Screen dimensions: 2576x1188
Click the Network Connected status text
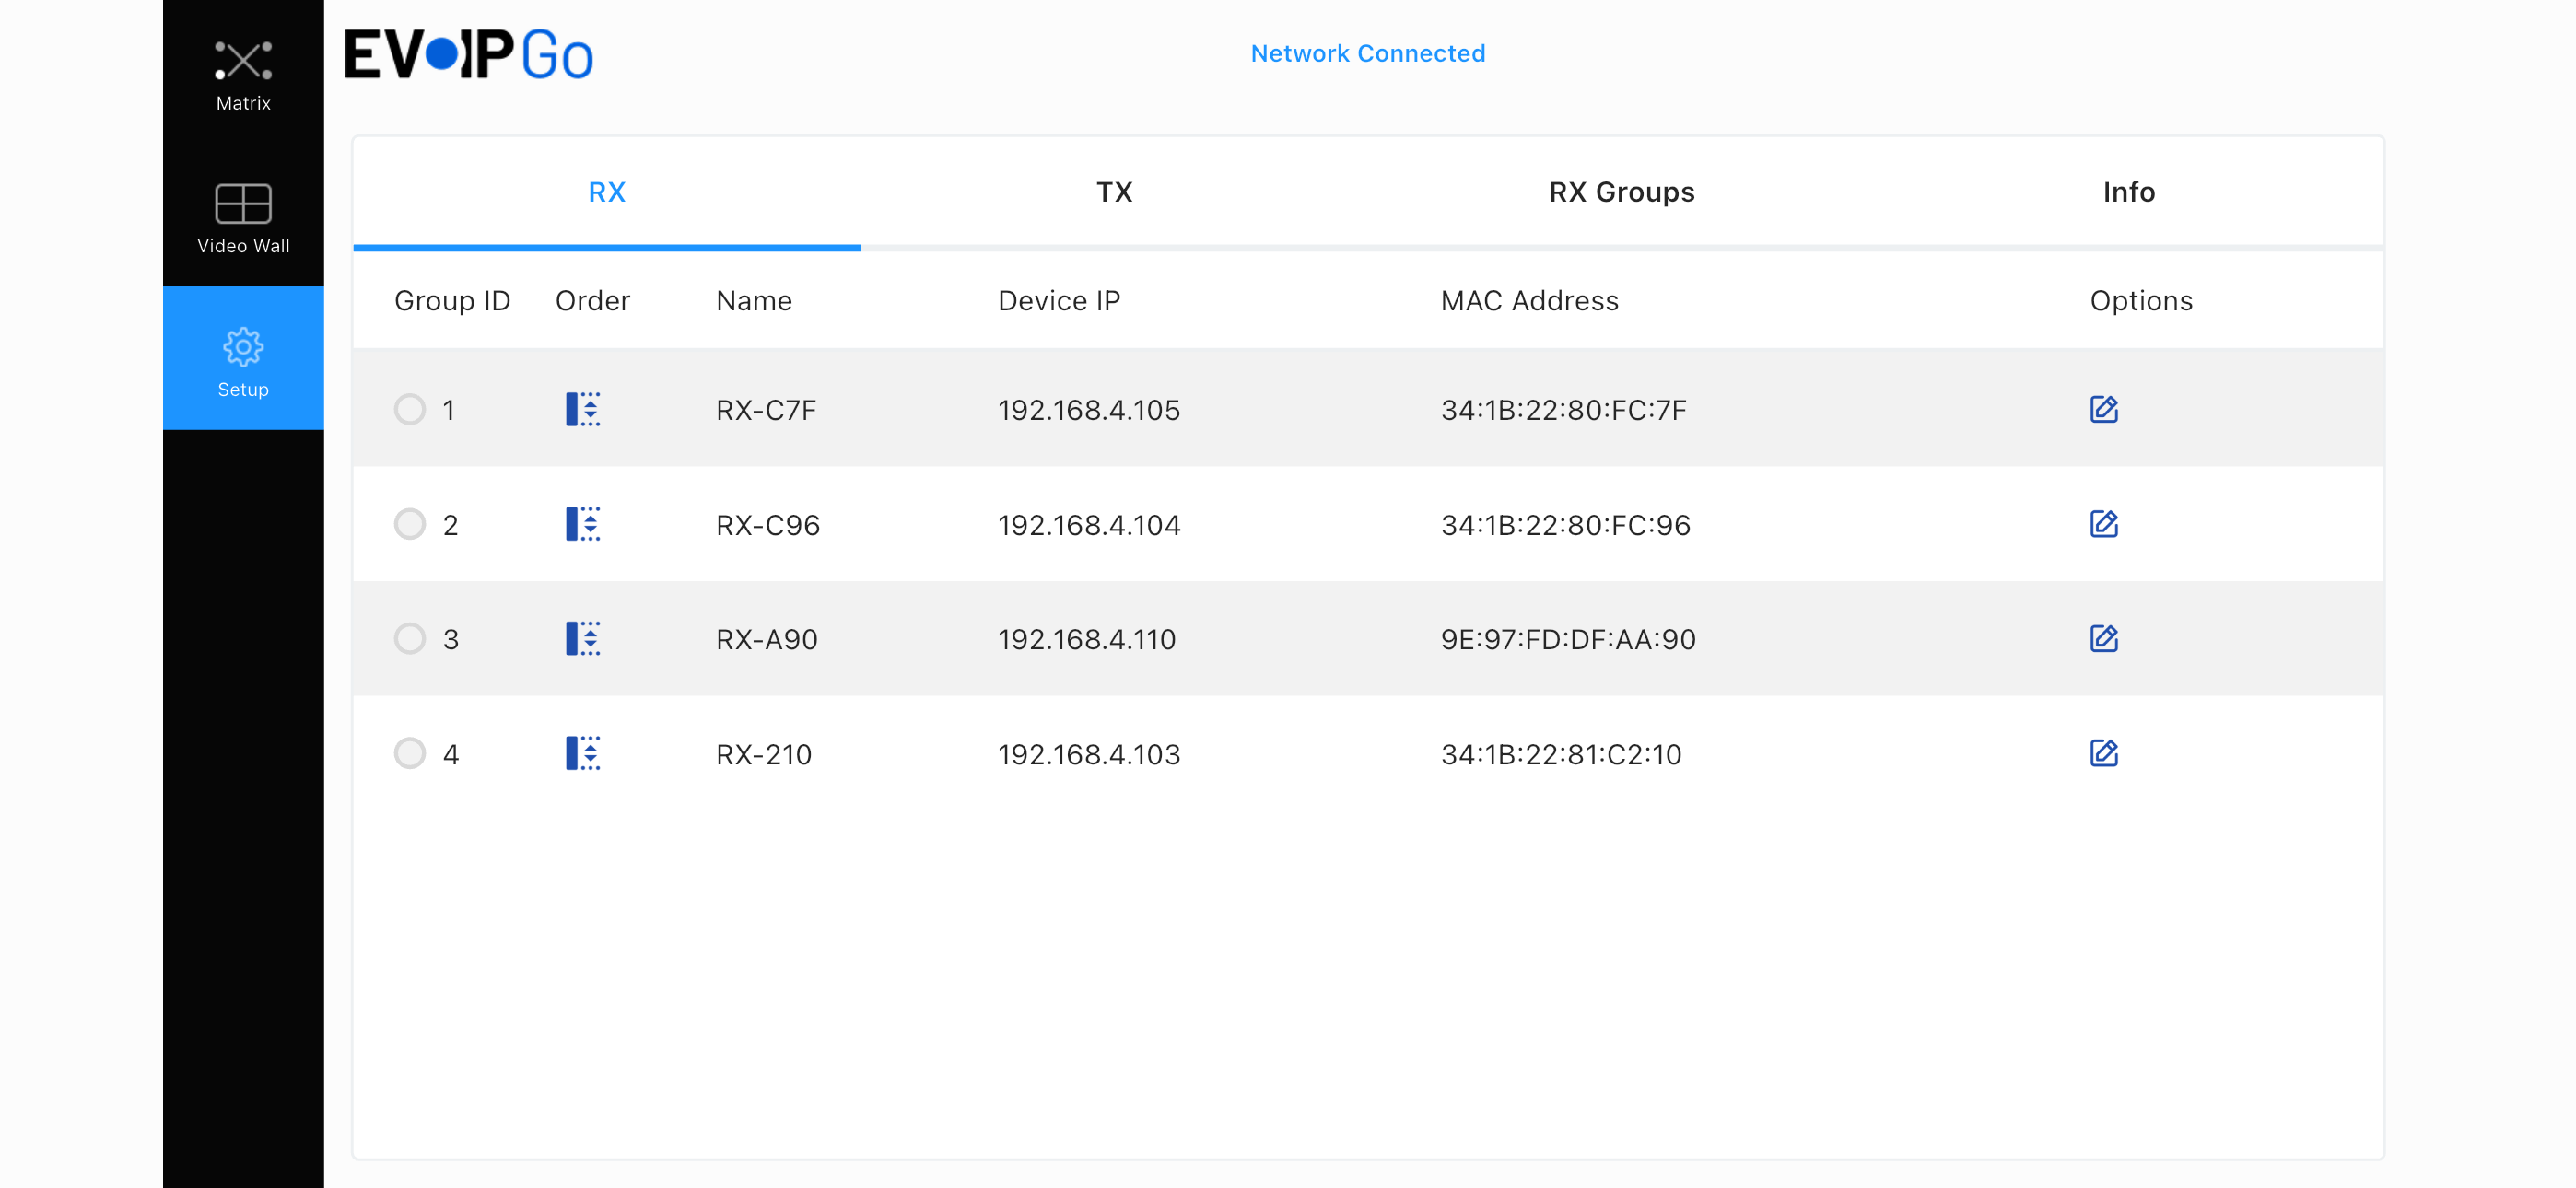coord(1368,53)
